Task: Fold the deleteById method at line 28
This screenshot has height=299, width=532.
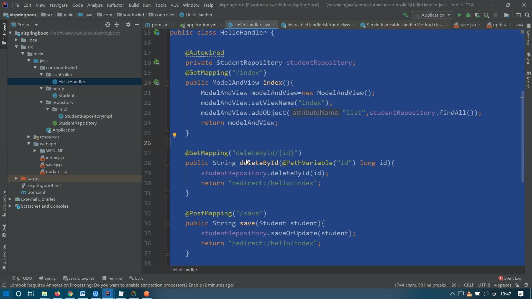Action: tap(167, 163)
